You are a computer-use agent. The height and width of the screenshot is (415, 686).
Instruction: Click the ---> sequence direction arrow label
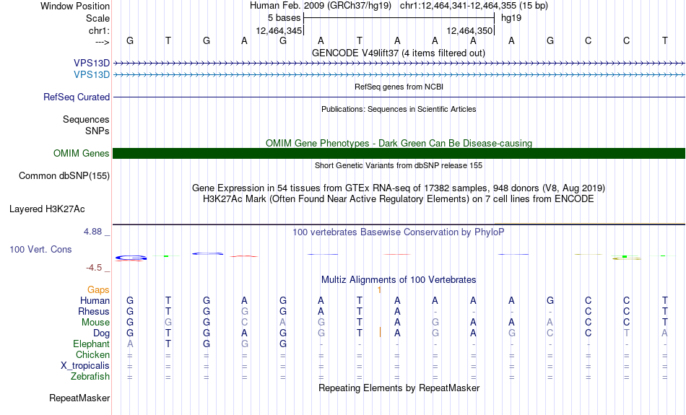(x=103, y=42)
